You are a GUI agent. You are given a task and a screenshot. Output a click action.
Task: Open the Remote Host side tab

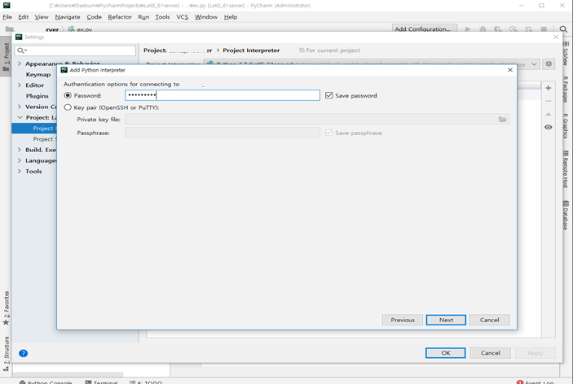[x=566, y=169]
